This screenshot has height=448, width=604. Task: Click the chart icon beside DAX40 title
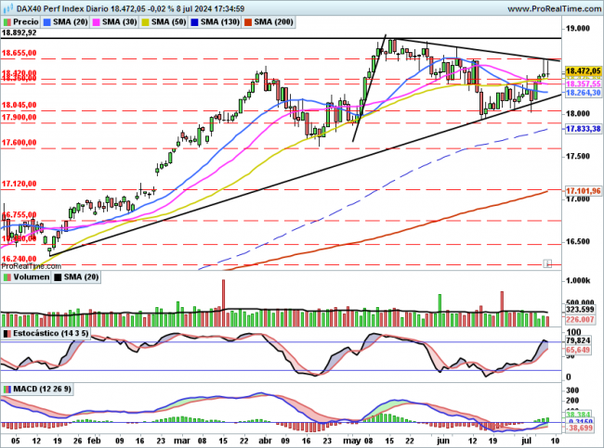7,7
